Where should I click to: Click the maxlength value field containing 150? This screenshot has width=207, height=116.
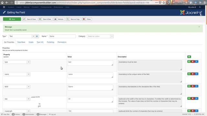[x=90, y=111]
